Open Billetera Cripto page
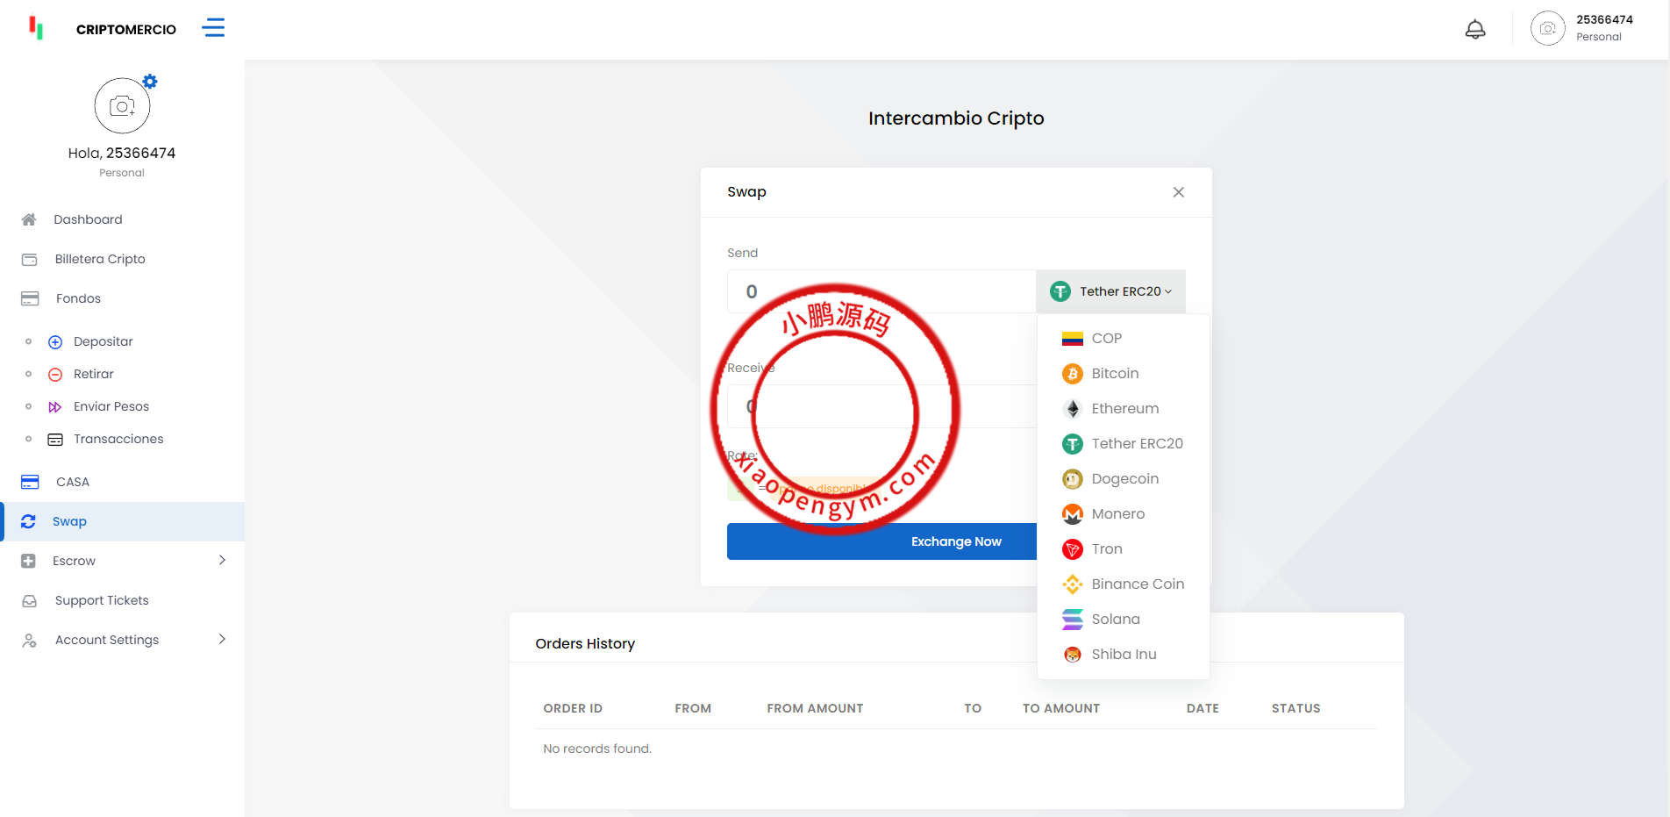Viewport: 1670px width, 817px height. [100, 259]
